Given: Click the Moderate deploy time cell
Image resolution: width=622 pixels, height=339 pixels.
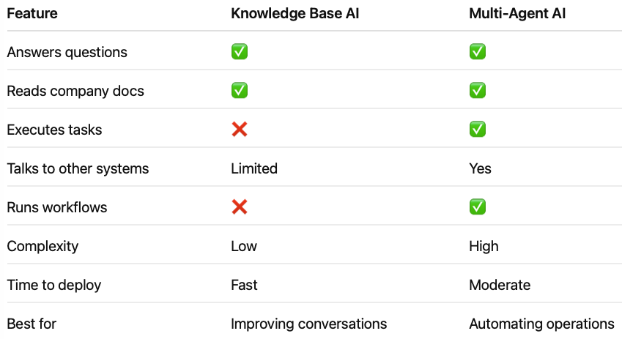Looking at the screenshot, I should point(500,285).
